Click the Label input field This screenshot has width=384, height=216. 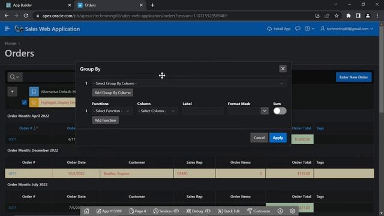pos(203,111)
